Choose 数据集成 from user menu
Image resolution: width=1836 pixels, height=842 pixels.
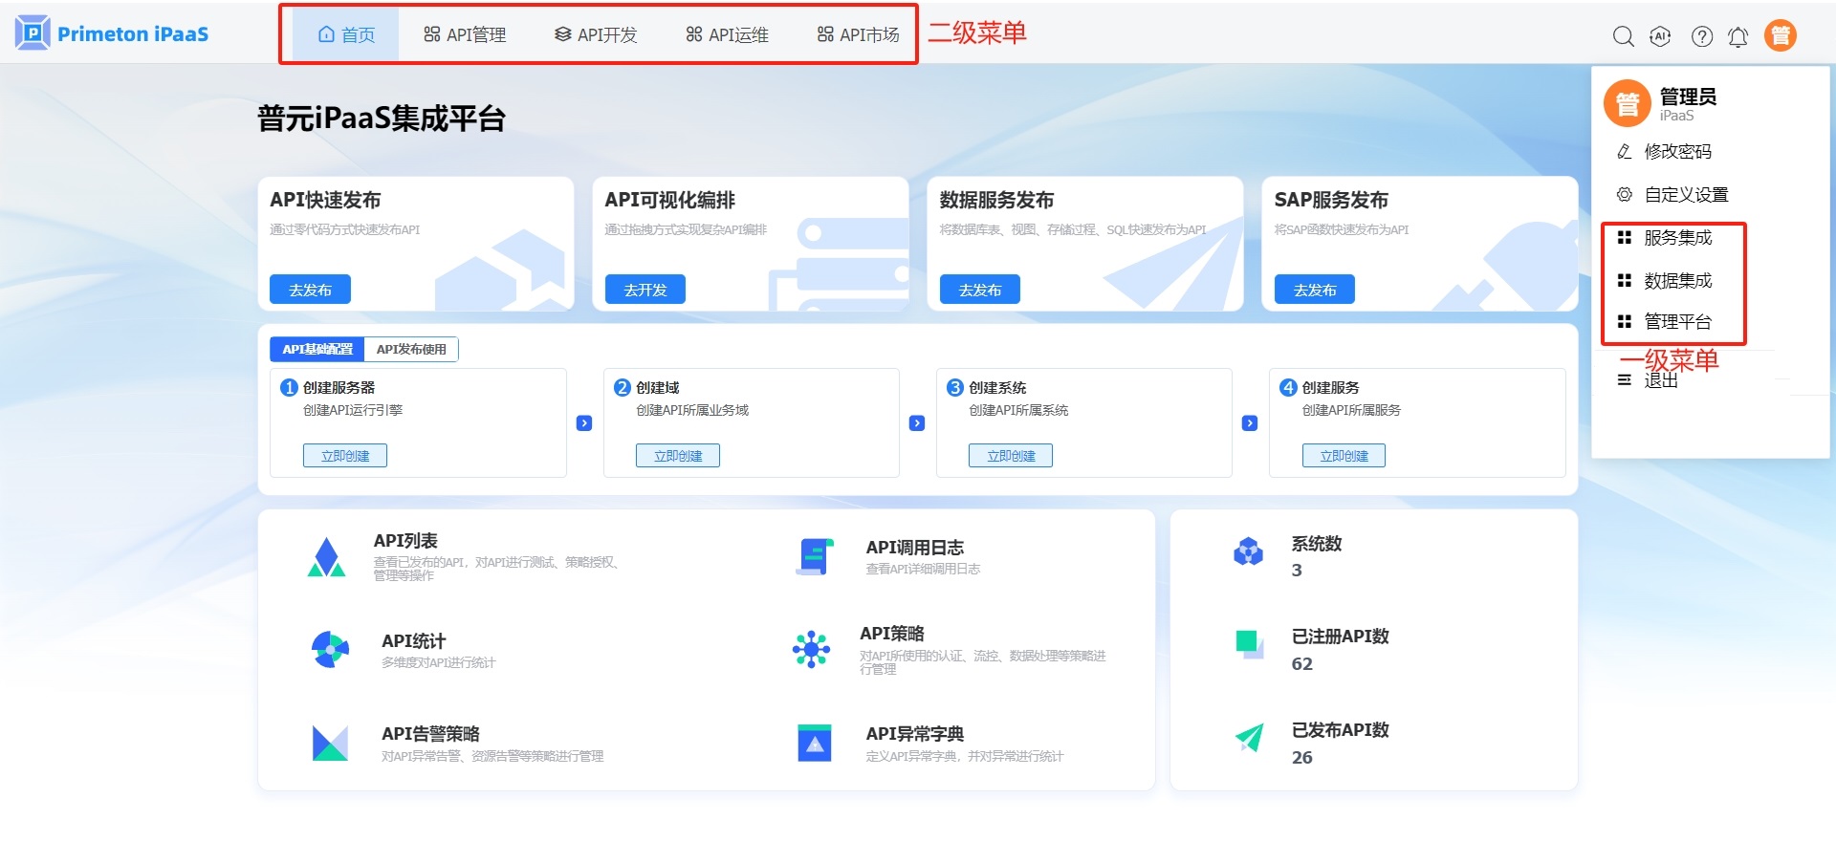tap(1677, 281)
